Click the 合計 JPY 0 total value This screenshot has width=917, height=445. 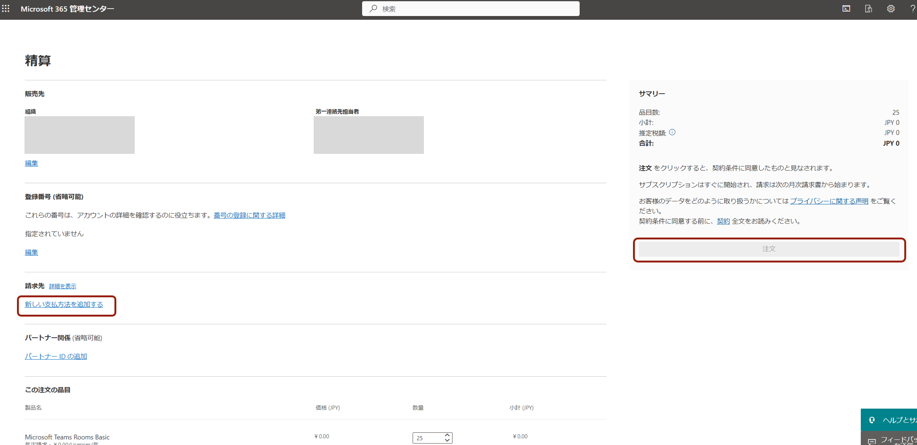(x=891, y=143)
